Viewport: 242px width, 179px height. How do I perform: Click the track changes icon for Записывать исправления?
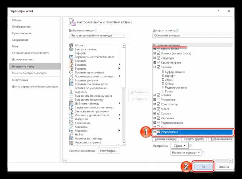71,111
